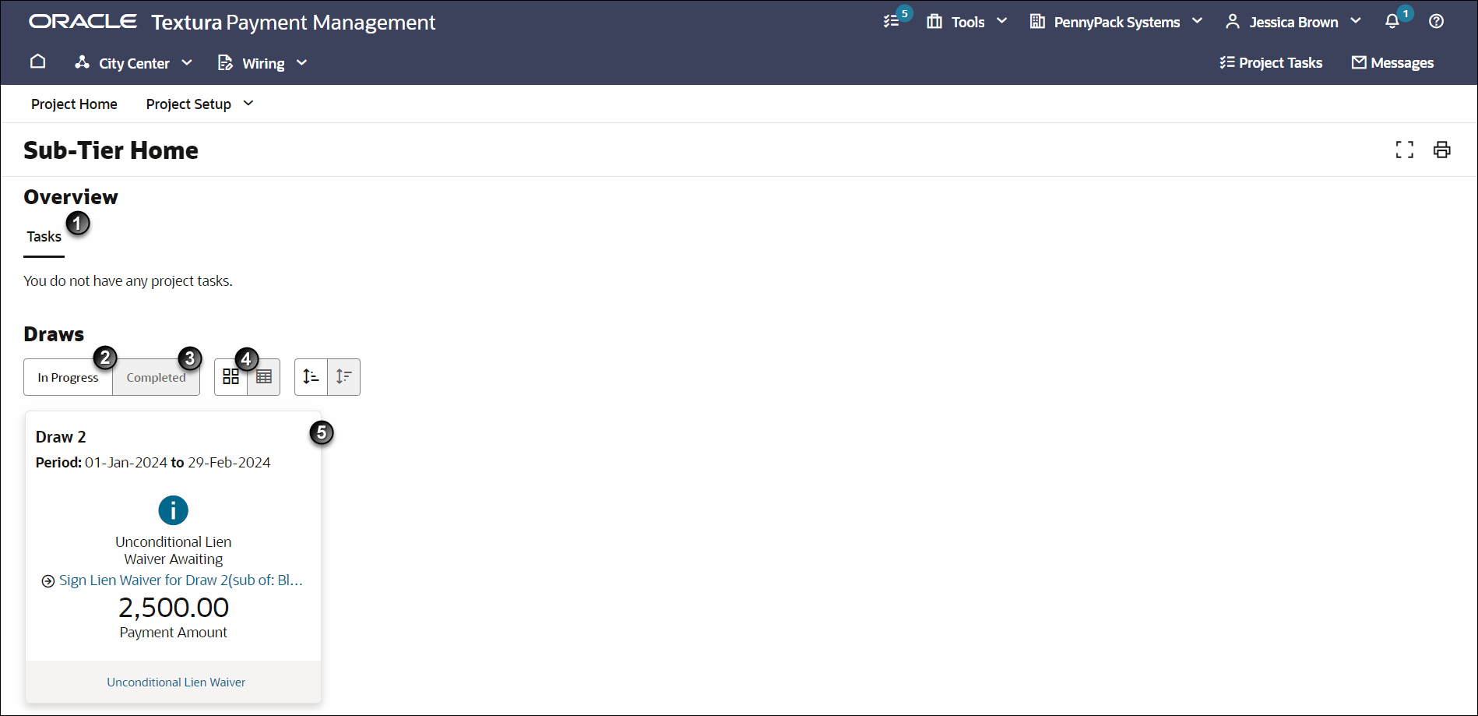Show Completed draws

tap(156, 377)
